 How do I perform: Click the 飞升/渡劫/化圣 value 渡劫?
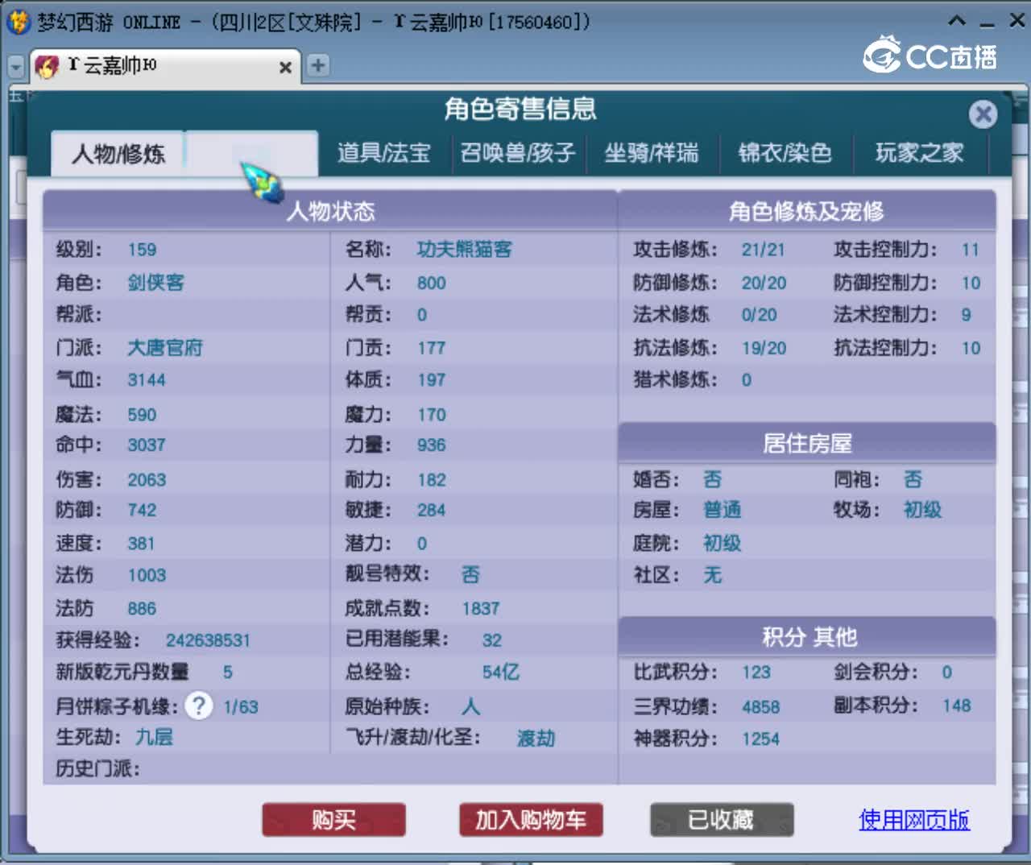click(x=536, y=738)
